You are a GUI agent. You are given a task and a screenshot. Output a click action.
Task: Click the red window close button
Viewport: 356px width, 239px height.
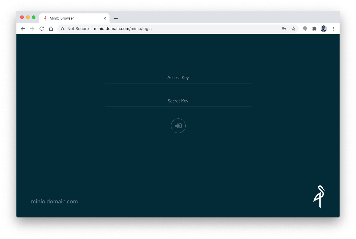tap(22, 17)
